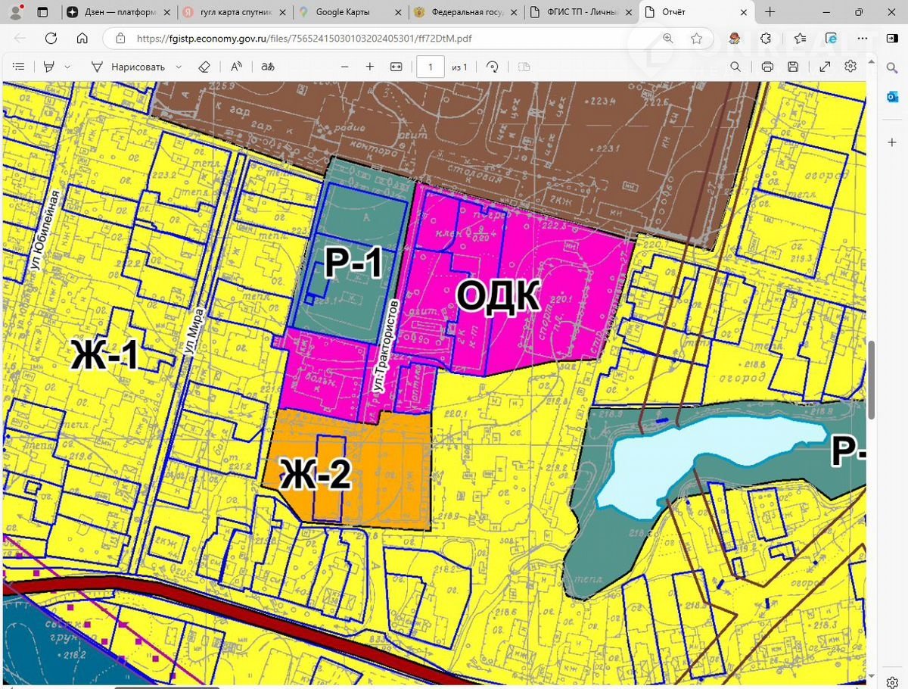Viewport: 908px width, 689px height.
Task: Click the Нарисовать draw tool
Action: (128, 67)
